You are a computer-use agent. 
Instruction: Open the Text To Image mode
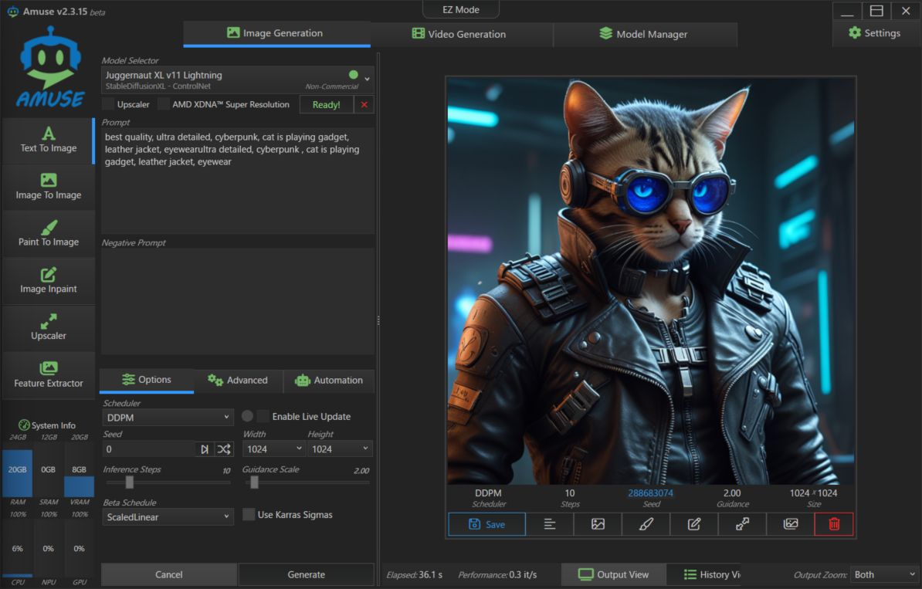pos(48,140)
